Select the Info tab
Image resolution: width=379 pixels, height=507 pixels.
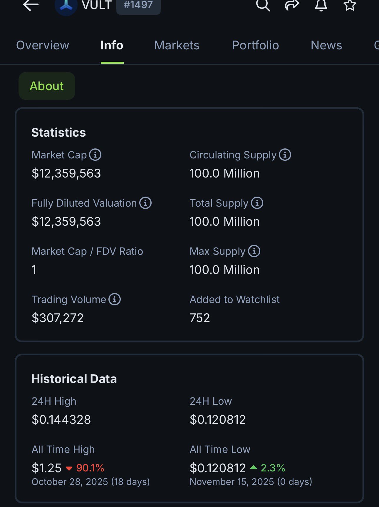(112, 45)
